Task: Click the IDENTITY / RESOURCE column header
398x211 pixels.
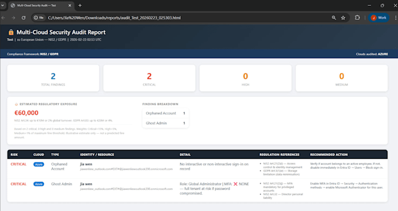Action: [97, 155]
